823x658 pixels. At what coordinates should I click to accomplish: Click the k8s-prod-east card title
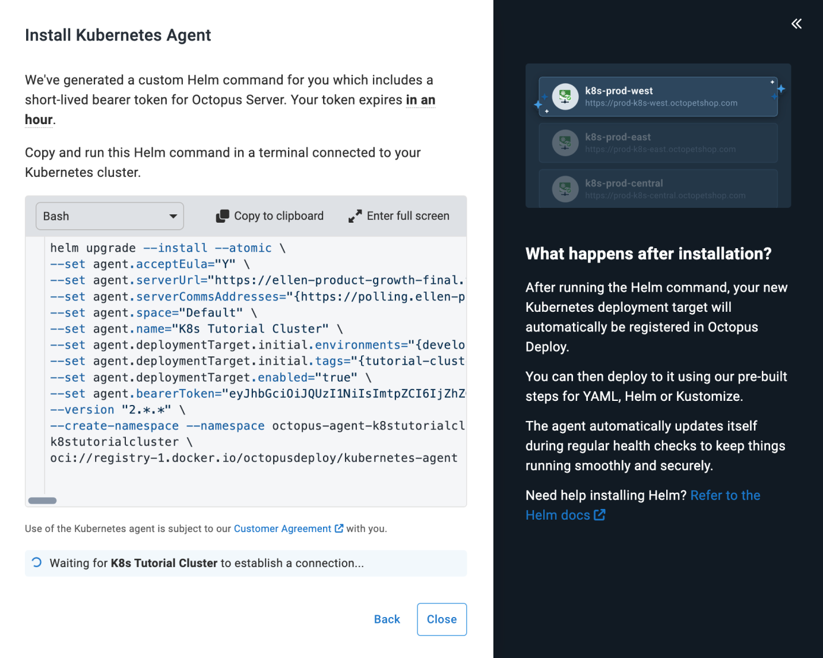click(618, 137)
